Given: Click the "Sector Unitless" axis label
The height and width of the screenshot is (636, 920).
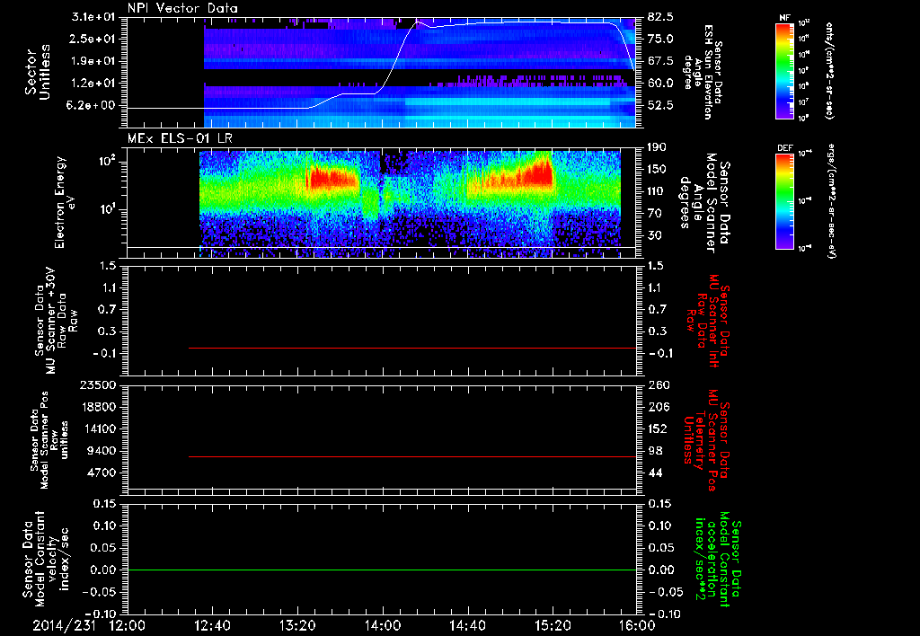Looking at the screenshot, I should pos(38,72).
